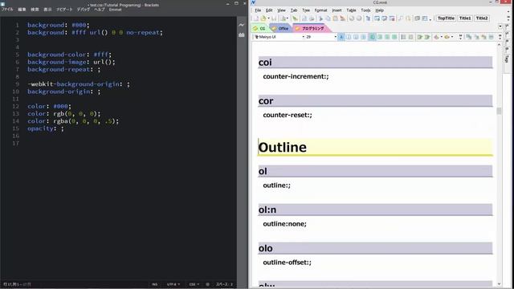Open the File menu in note app
514x289 pixels.
pyautogui.click(x=258, y=10)
